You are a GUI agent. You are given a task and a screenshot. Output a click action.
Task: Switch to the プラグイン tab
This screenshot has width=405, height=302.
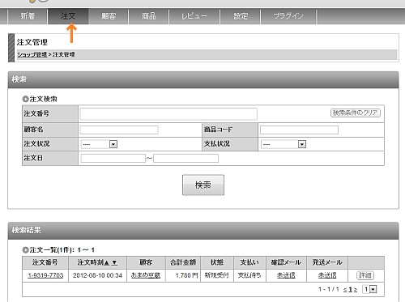(288, 16)
